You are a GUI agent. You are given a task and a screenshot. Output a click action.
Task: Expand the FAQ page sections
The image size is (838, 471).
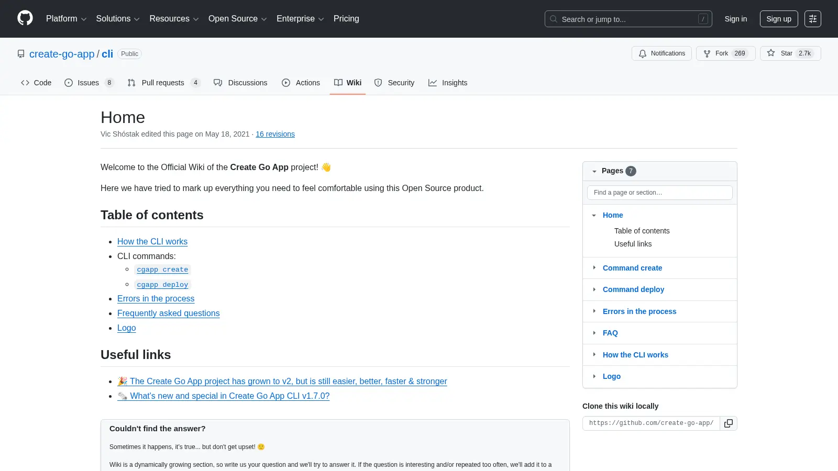tap(594, 333)
